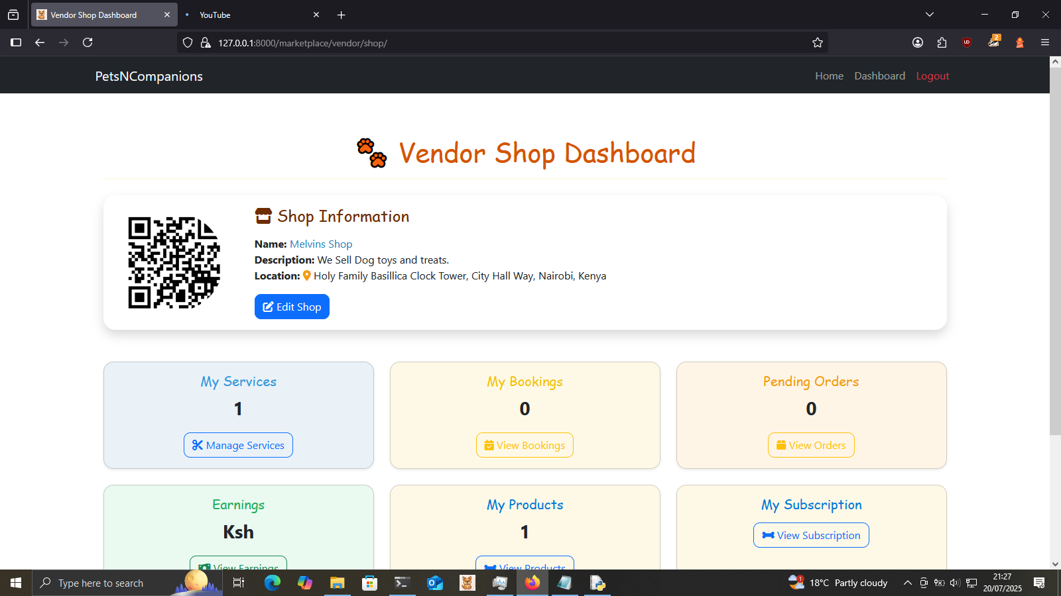
Task: Click the tracking protection shield icon
Action: tap(188, 42)
